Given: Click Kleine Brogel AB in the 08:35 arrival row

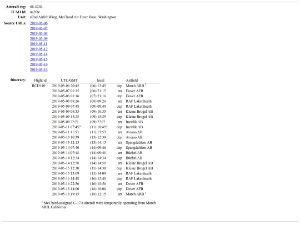Looking at the screenshot, I should (139, 112).
